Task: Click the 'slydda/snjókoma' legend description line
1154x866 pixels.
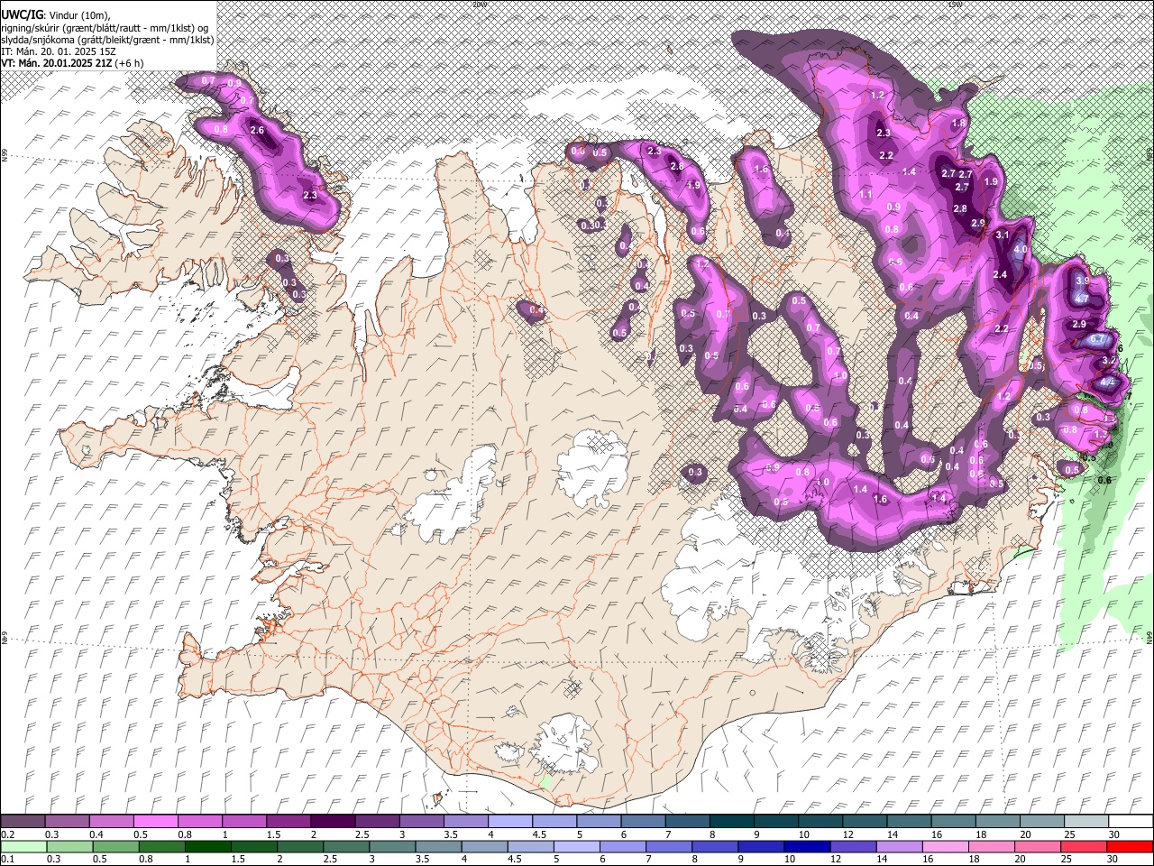Action: (x=107, y=40)
